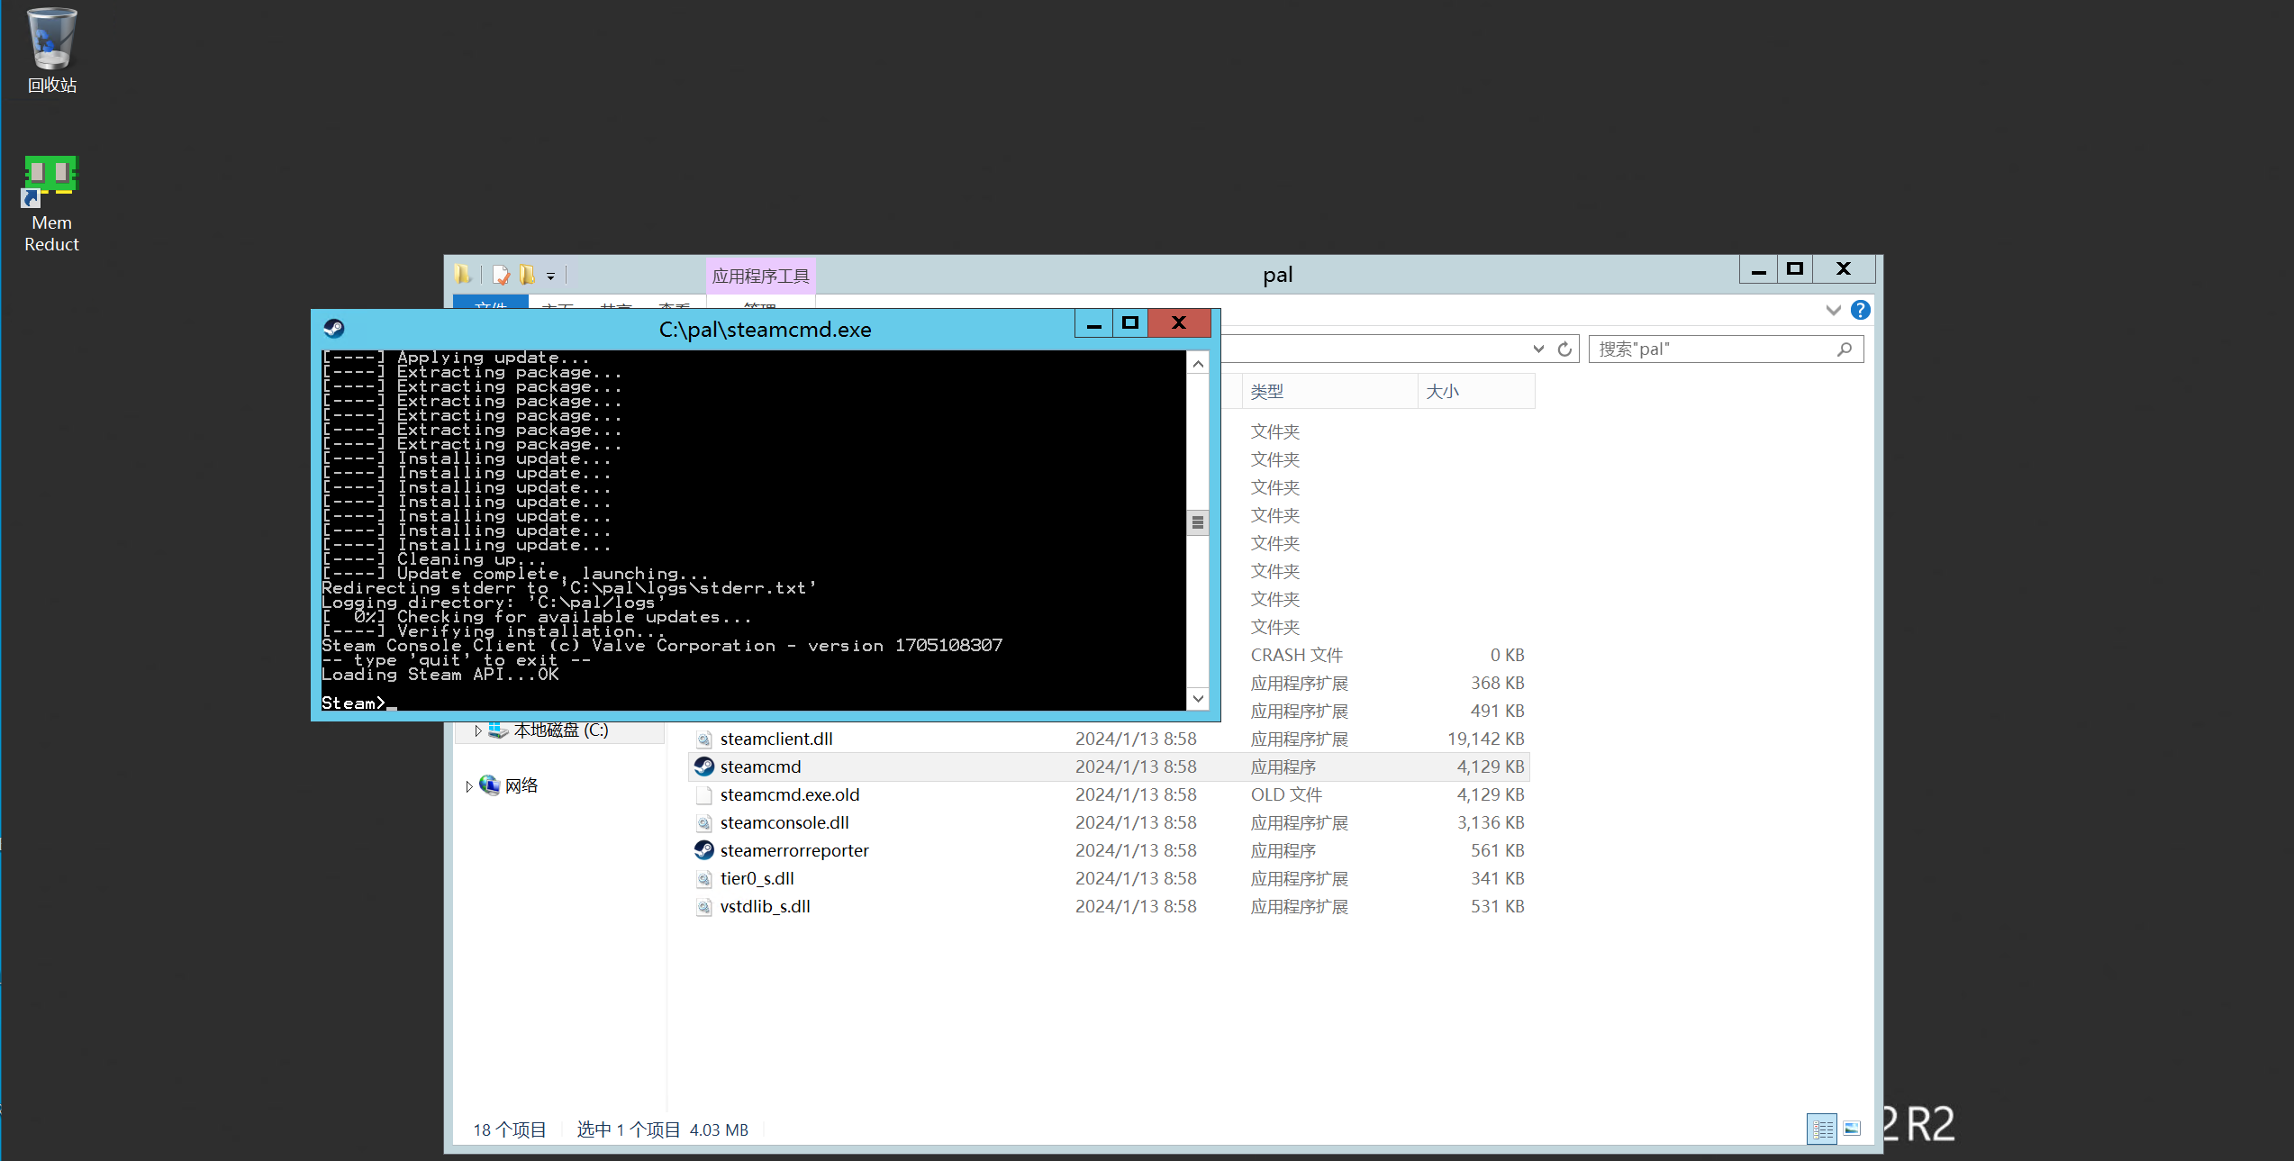Screen dimensions: 2294x1161
Task: Select the steamerrorreporter application file
Action: [793, 850]
